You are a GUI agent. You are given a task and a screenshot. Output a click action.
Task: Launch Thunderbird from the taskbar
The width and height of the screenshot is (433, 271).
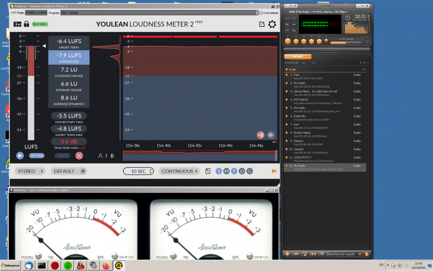pos(29,265)
